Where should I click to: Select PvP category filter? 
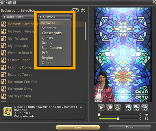tap(45, 53)
